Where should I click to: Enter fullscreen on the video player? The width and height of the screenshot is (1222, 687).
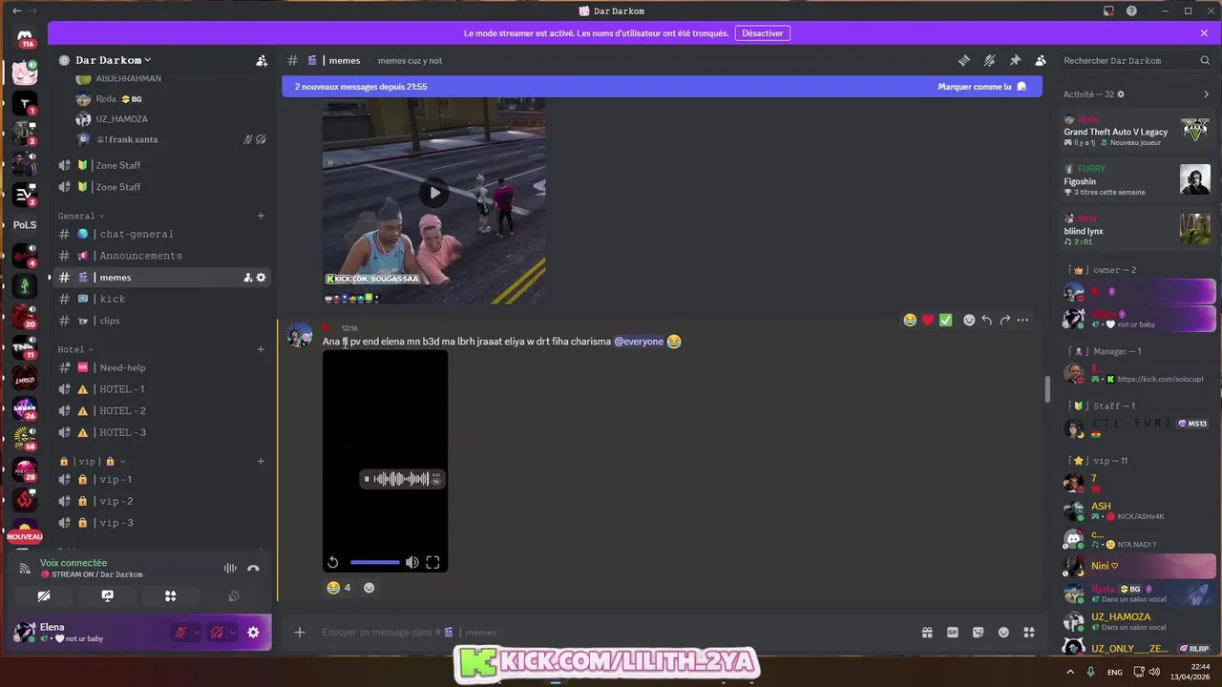click(x=432, y=563)
